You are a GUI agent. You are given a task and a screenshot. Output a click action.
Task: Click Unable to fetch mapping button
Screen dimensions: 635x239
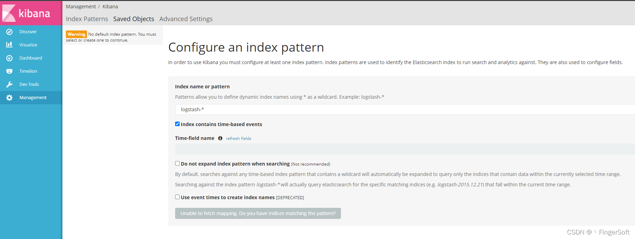258,213
